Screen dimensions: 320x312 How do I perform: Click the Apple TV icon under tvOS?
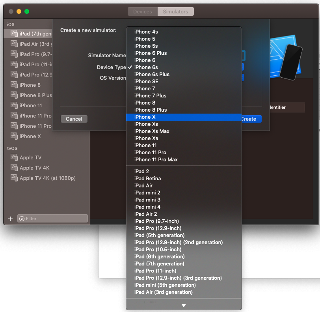coord(15,157)
